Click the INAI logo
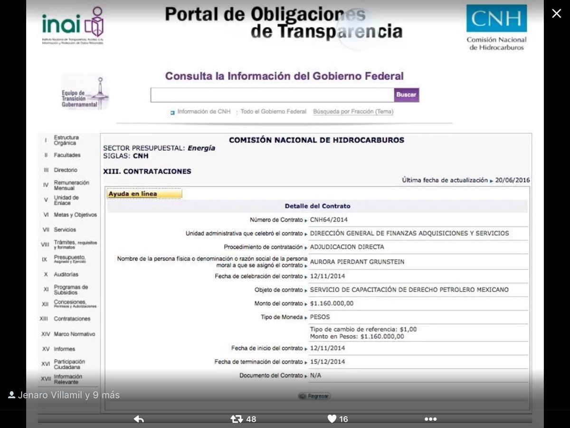 [73, 25]
